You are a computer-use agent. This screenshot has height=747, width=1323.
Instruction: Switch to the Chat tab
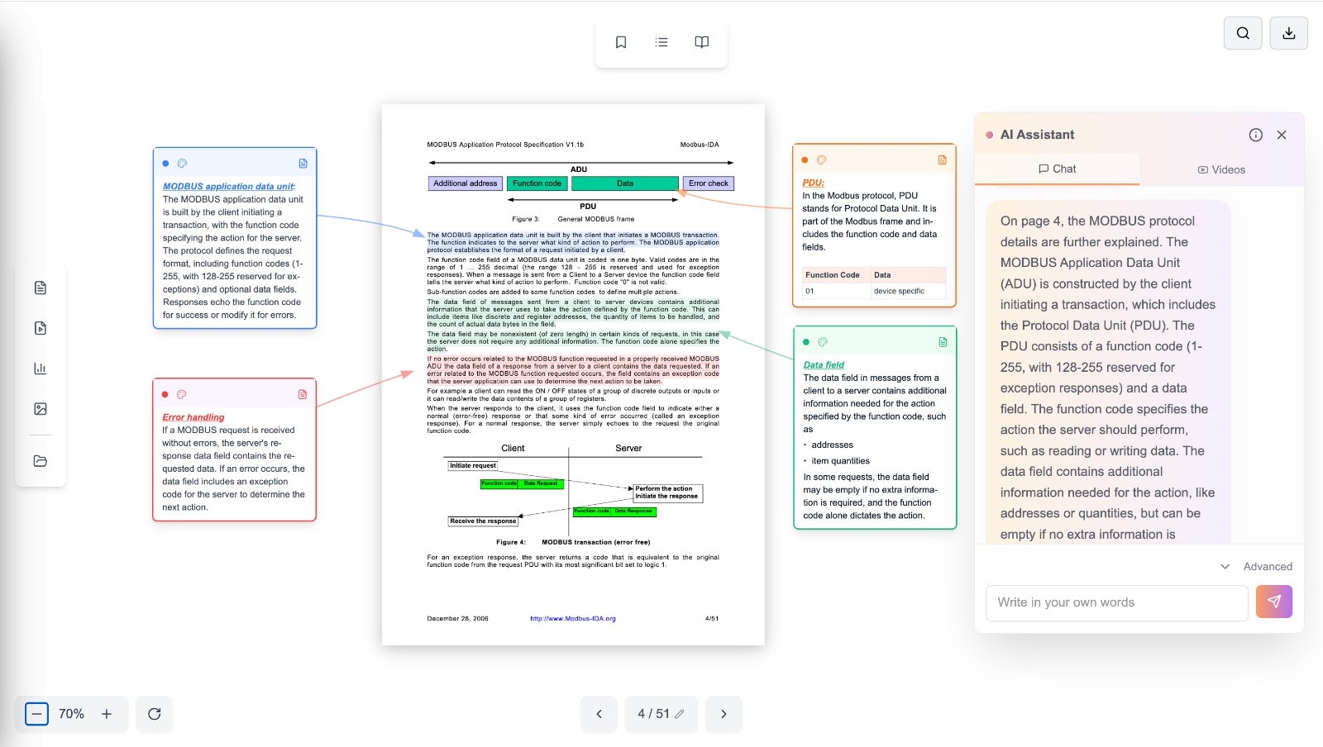[1057, 169]
